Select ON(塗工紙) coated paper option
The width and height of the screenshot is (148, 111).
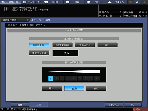[39, 45]
